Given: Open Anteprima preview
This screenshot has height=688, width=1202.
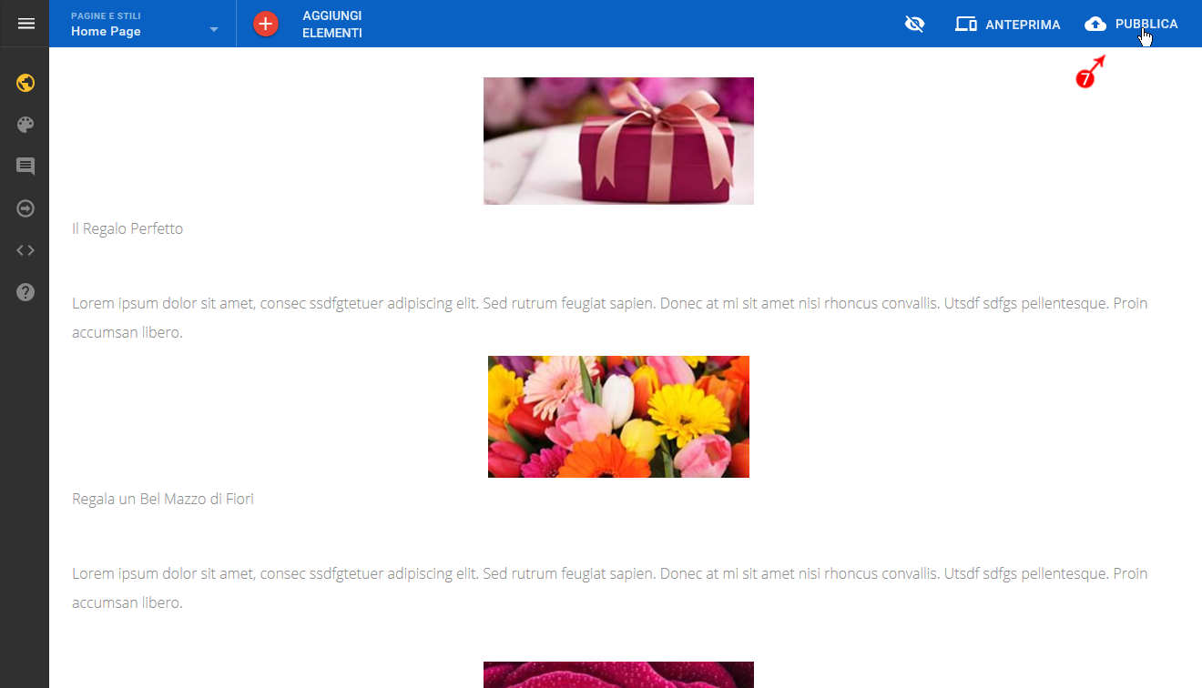Looking at the screenshot, I should [x=1007, y=25].
